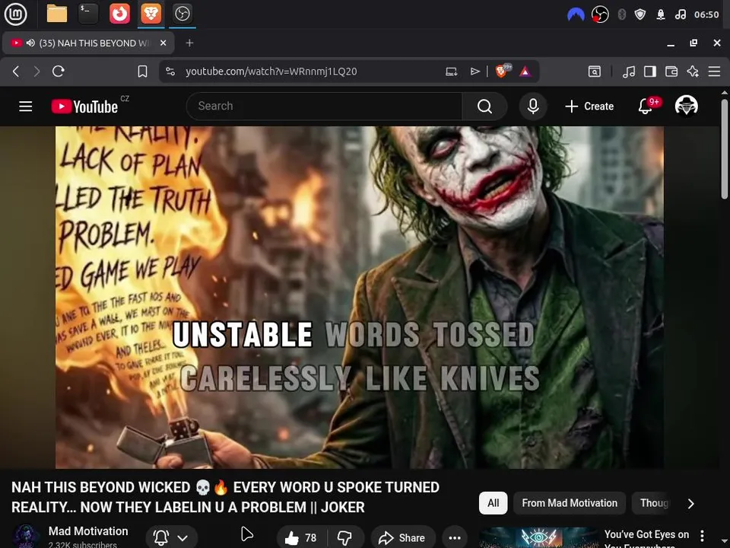The width and height of the screenshot is (730, 548).
Task: Toggle the browser sidebar panel
Action: [650, 72]
